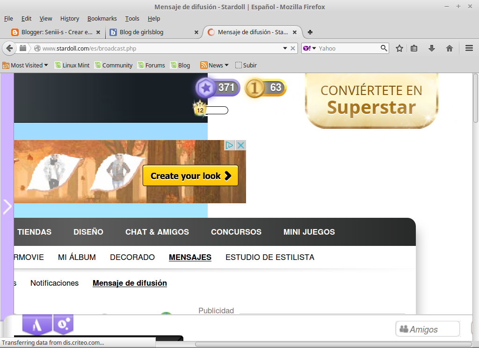
Task: Open the Tools menu
Action: (132, 19)
